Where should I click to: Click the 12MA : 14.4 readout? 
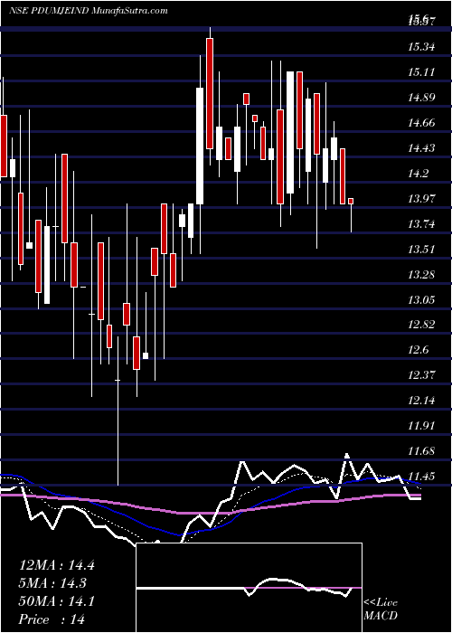point(56,565)
